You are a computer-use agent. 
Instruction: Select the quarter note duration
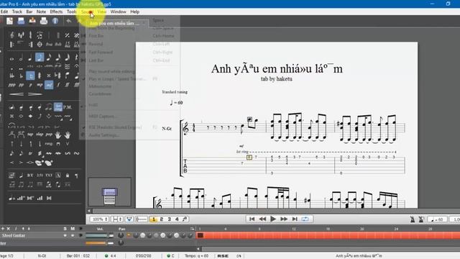(30, 58)
